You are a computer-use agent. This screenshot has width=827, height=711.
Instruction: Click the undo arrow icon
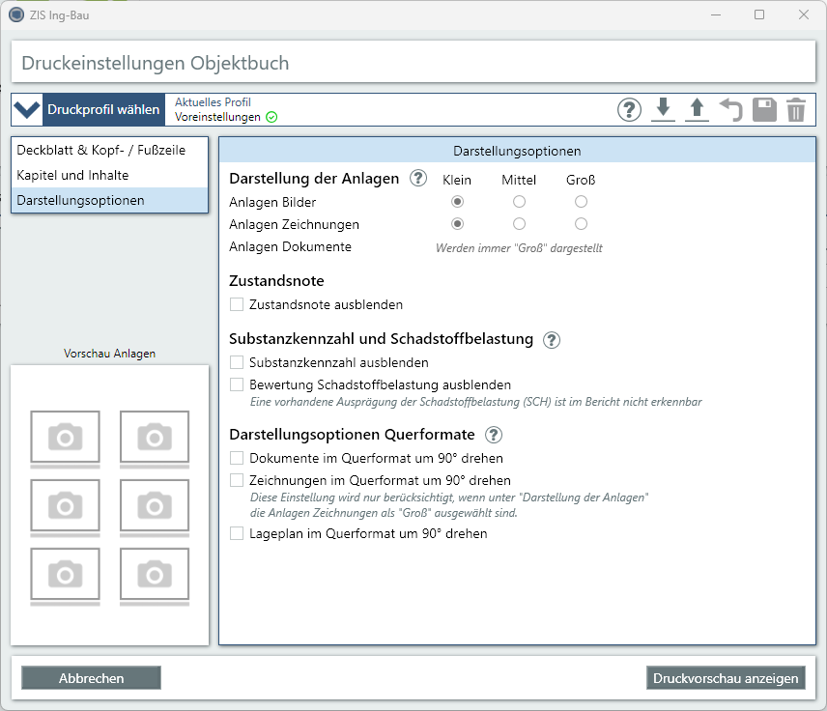(730, 110)
